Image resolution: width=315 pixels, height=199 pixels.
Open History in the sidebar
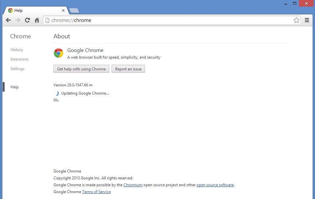tap(17, 50)
